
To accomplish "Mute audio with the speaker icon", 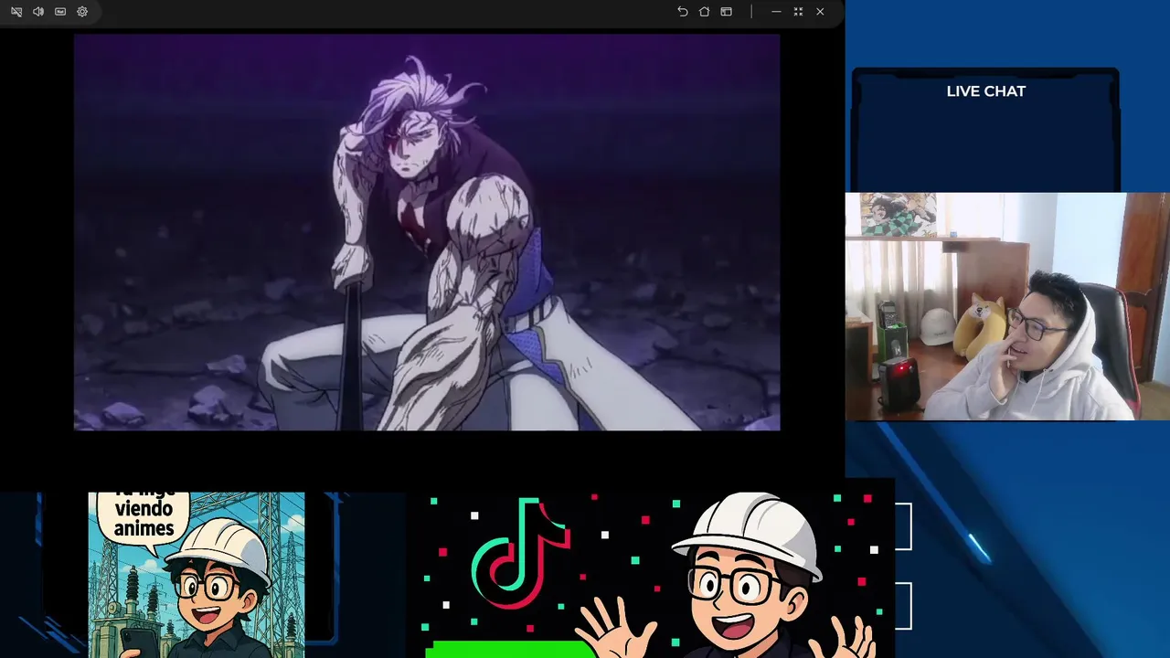I will pyautogui.click(x=38, y=12).
